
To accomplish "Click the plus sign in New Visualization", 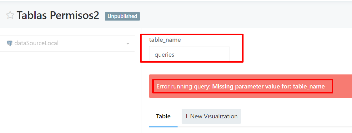I will click(186, 116).
